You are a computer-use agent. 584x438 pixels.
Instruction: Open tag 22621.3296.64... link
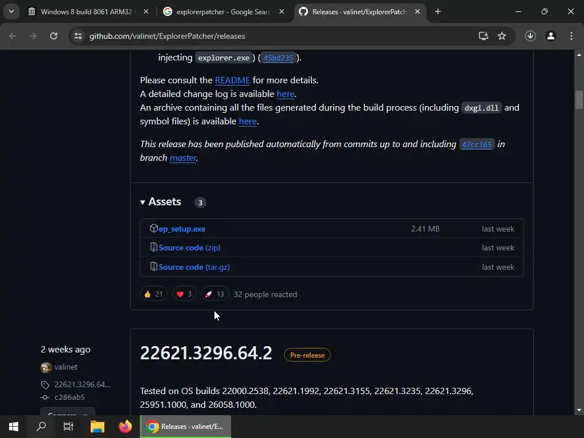click(x=83, y=384)
